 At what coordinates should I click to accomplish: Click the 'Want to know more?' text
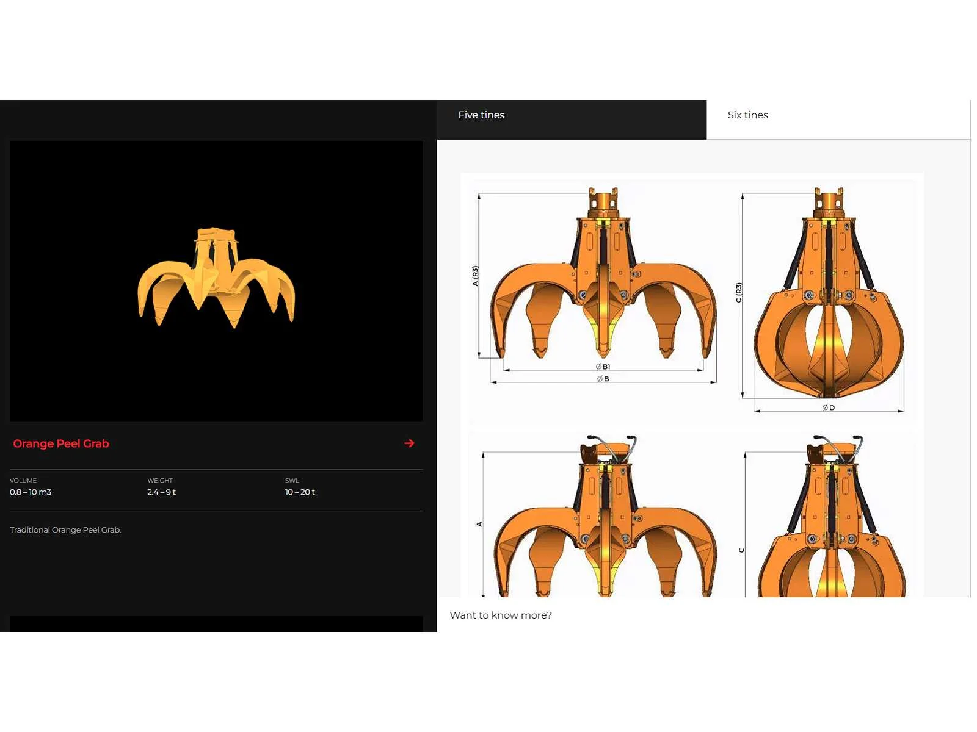click(x=501, y=615)
